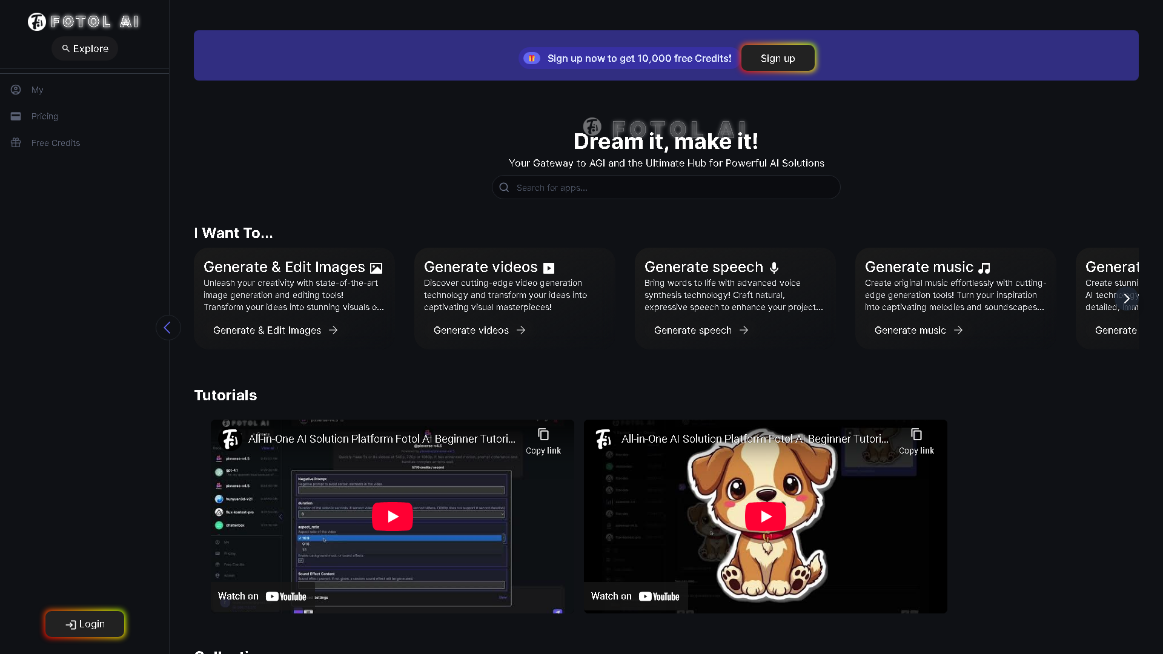The height and width of the screenshot is (654, 1163).
Task: Click the music note icon on Generate music card
Action: [x=984, y=267]
